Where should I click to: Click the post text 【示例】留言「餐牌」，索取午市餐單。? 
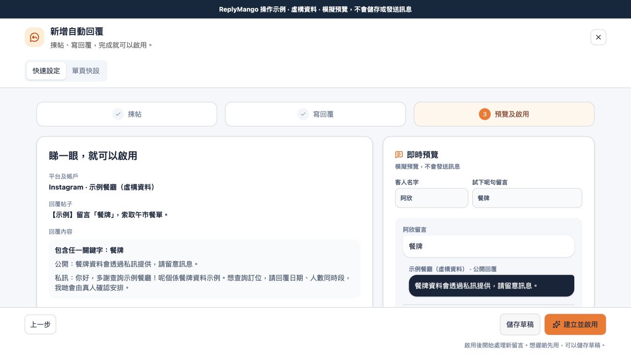(x=109, y=215)
